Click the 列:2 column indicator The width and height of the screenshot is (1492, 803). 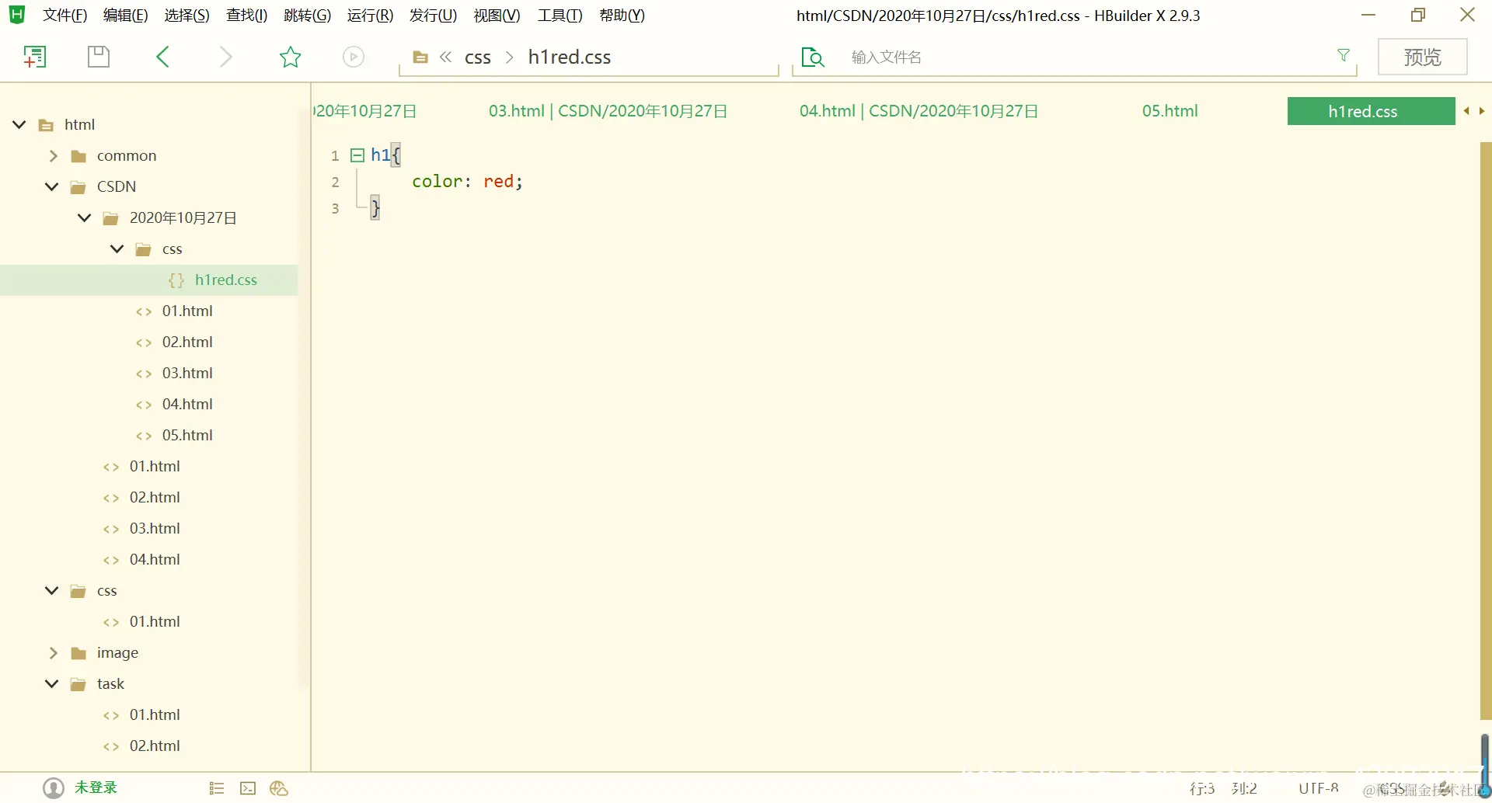1244,789
